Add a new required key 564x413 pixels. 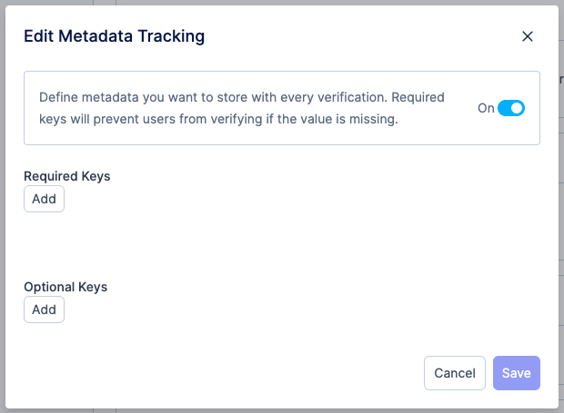(44, 199)
